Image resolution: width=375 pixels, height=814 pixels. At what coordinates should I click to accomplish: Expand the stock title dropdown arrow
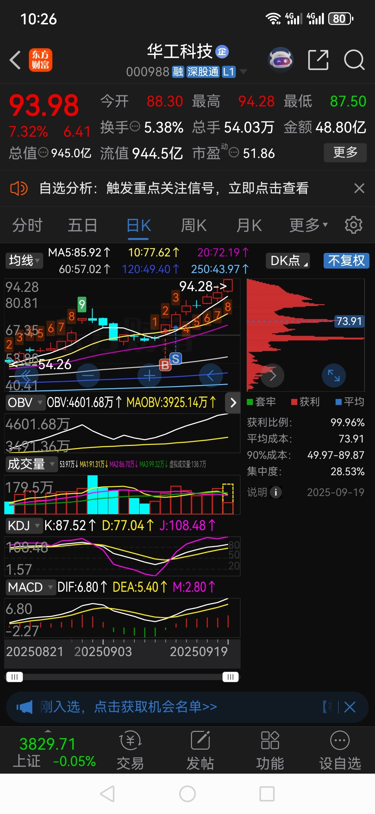coord(243,72)
